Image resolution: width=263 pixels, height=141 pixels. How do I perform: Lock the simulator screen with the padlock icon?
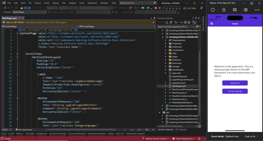224,10
